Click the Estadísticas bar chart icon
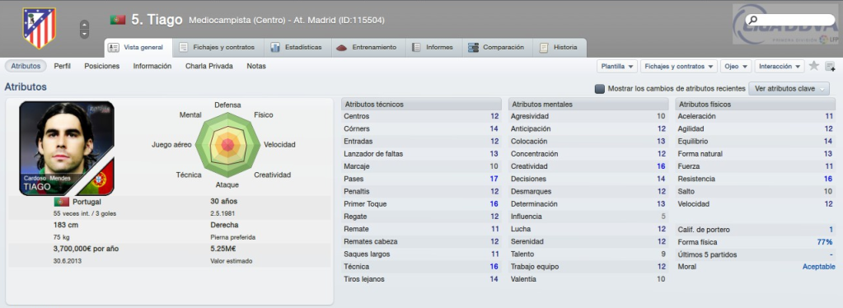This screenshot has width=843, height=308. tap(275, 47)
